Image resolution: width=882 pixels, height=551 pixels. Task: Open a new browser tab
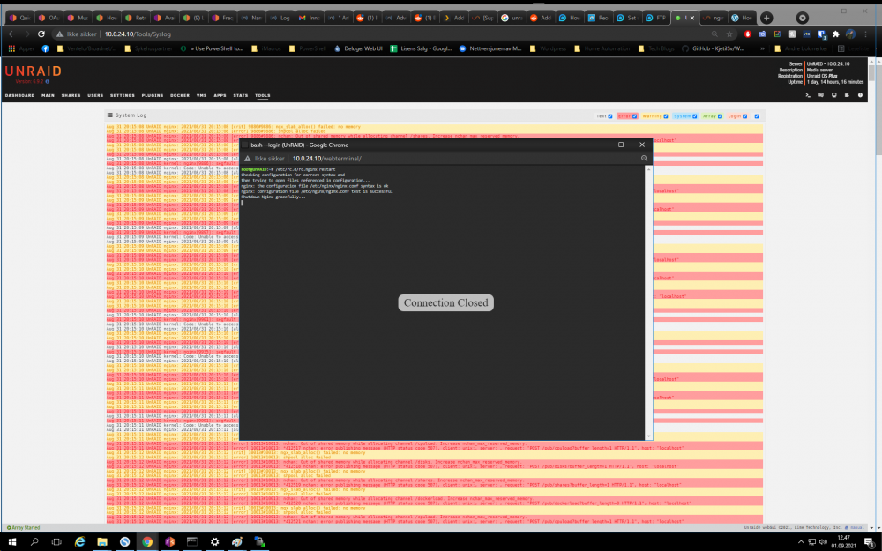pyautogui.click(x=766, y=18)
